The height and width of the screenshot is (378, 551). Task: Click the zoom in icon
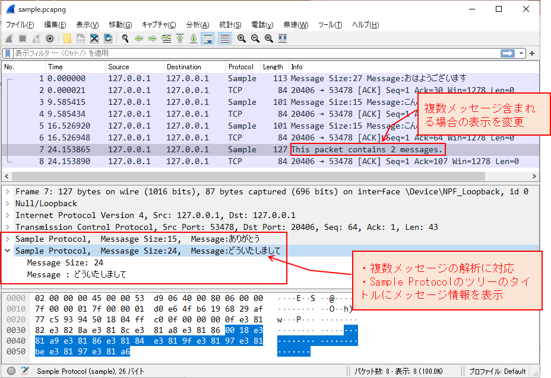coord(242,39)
